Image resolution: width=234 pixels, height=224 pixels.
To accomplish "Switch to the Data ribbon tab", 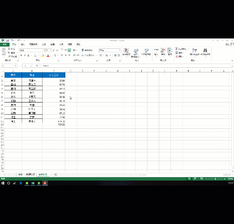I will tap(52, 45).
